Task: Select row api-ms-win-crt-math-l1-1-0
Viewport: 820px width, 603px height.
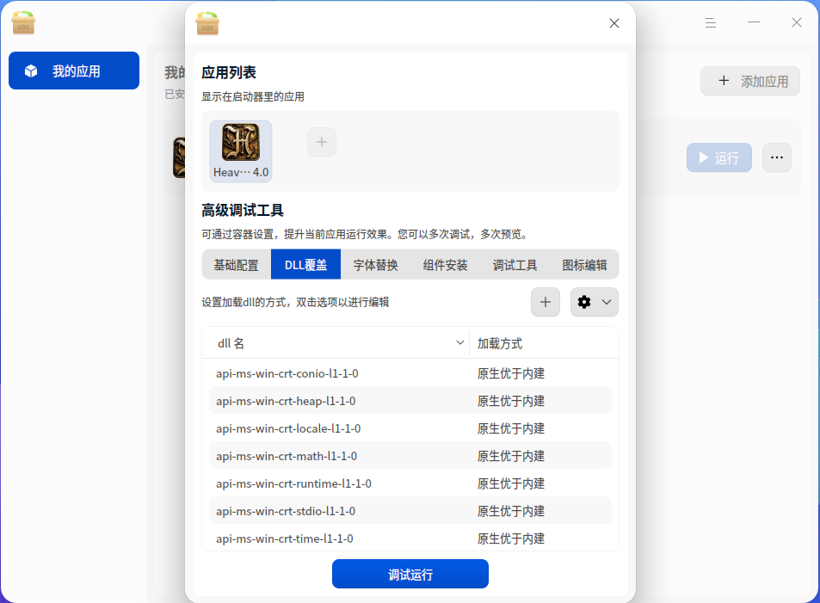Action: [410, 456]
